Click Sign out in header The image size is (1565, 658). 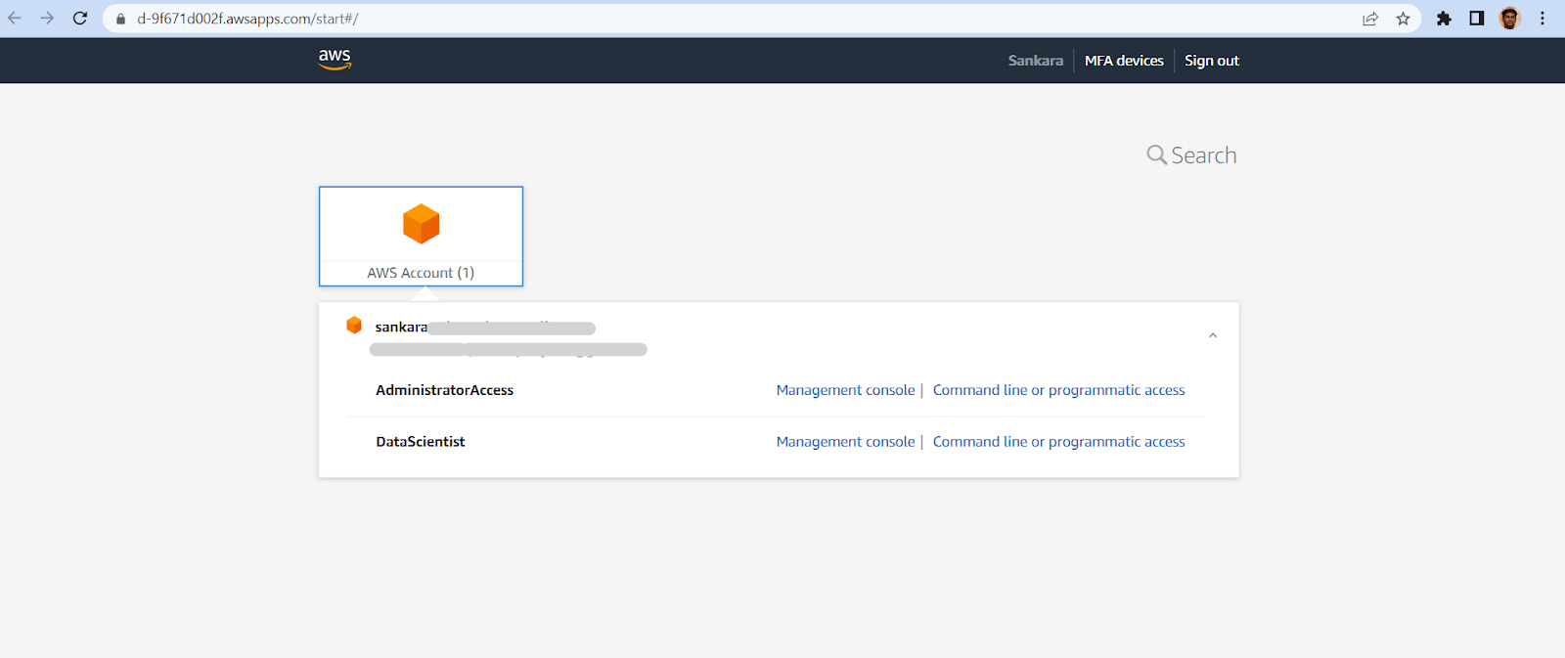(1212, 61)
